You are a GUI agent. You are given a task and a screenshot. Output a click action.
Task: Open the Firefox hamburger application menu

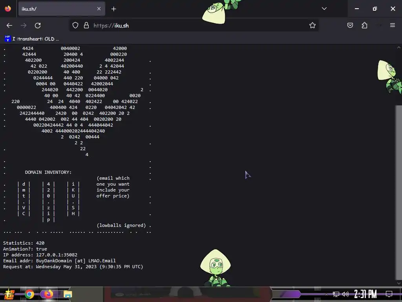pos(392,25)
